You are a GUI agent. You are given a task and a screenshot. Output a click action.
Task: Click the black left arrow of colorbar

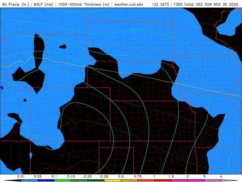13,180
